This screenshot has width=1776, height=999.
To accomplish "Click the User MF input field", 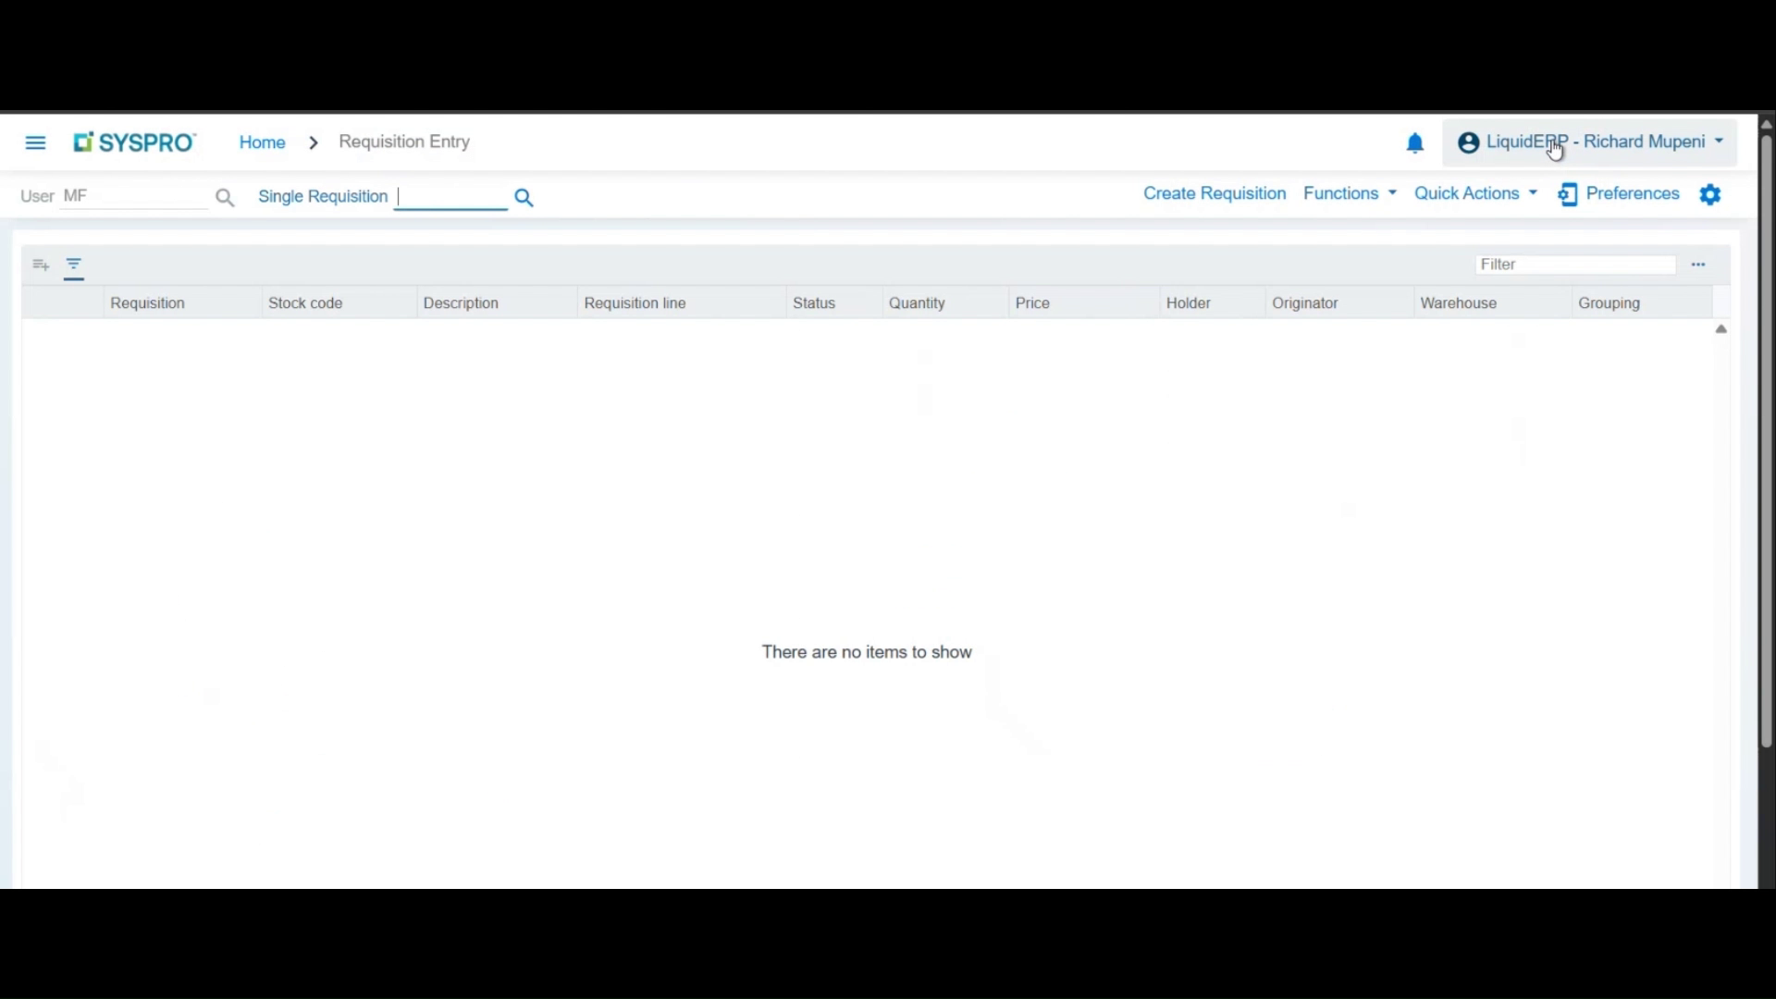I will point(134,195).
